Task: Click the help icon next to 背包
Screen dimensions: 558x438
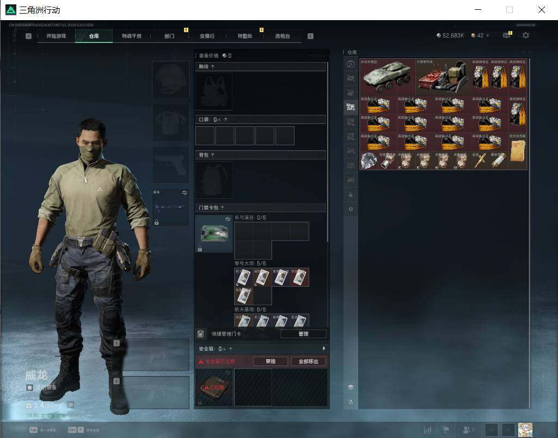Action: coord(212,155)
